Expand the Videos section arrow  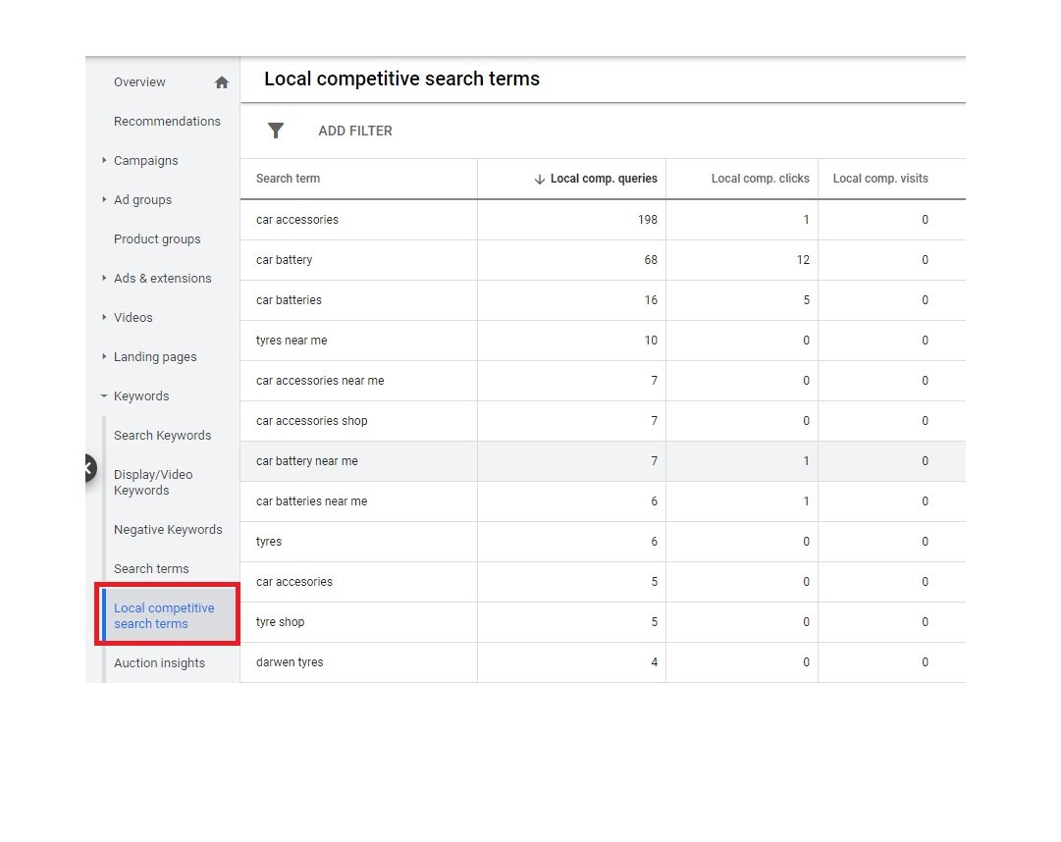(x=104, y=317)
